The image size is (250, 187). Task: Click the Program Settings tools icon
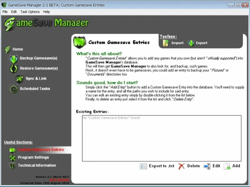[x=12, y=158]
